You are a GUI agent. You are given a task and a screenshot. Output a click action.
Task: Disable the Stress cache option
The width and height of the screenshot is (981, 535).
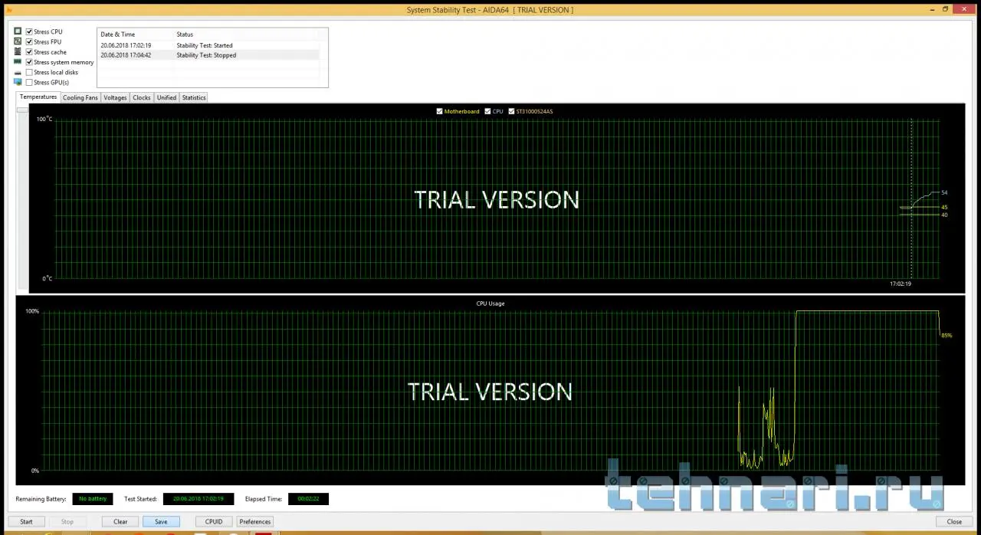pyautogui.click(x=29, y=51)
